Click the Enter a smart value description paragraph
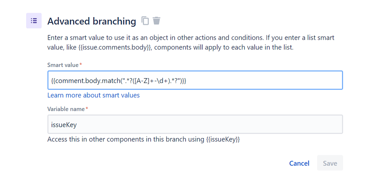Screen dimensions: 373x195 click(x=191, y=42)
